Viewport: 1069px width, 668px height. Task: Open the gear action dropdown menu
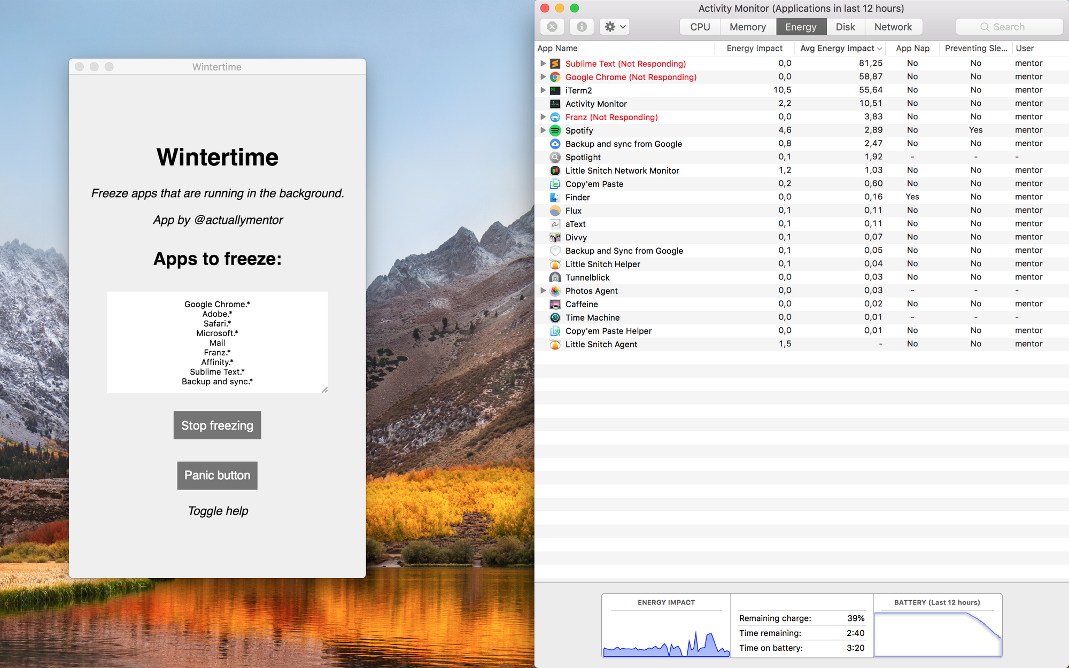pyautogui.click(x=614, y=27)
